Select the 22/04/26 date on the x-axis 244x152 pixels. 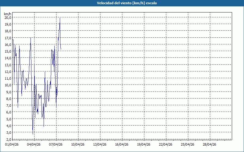point(166,144)
